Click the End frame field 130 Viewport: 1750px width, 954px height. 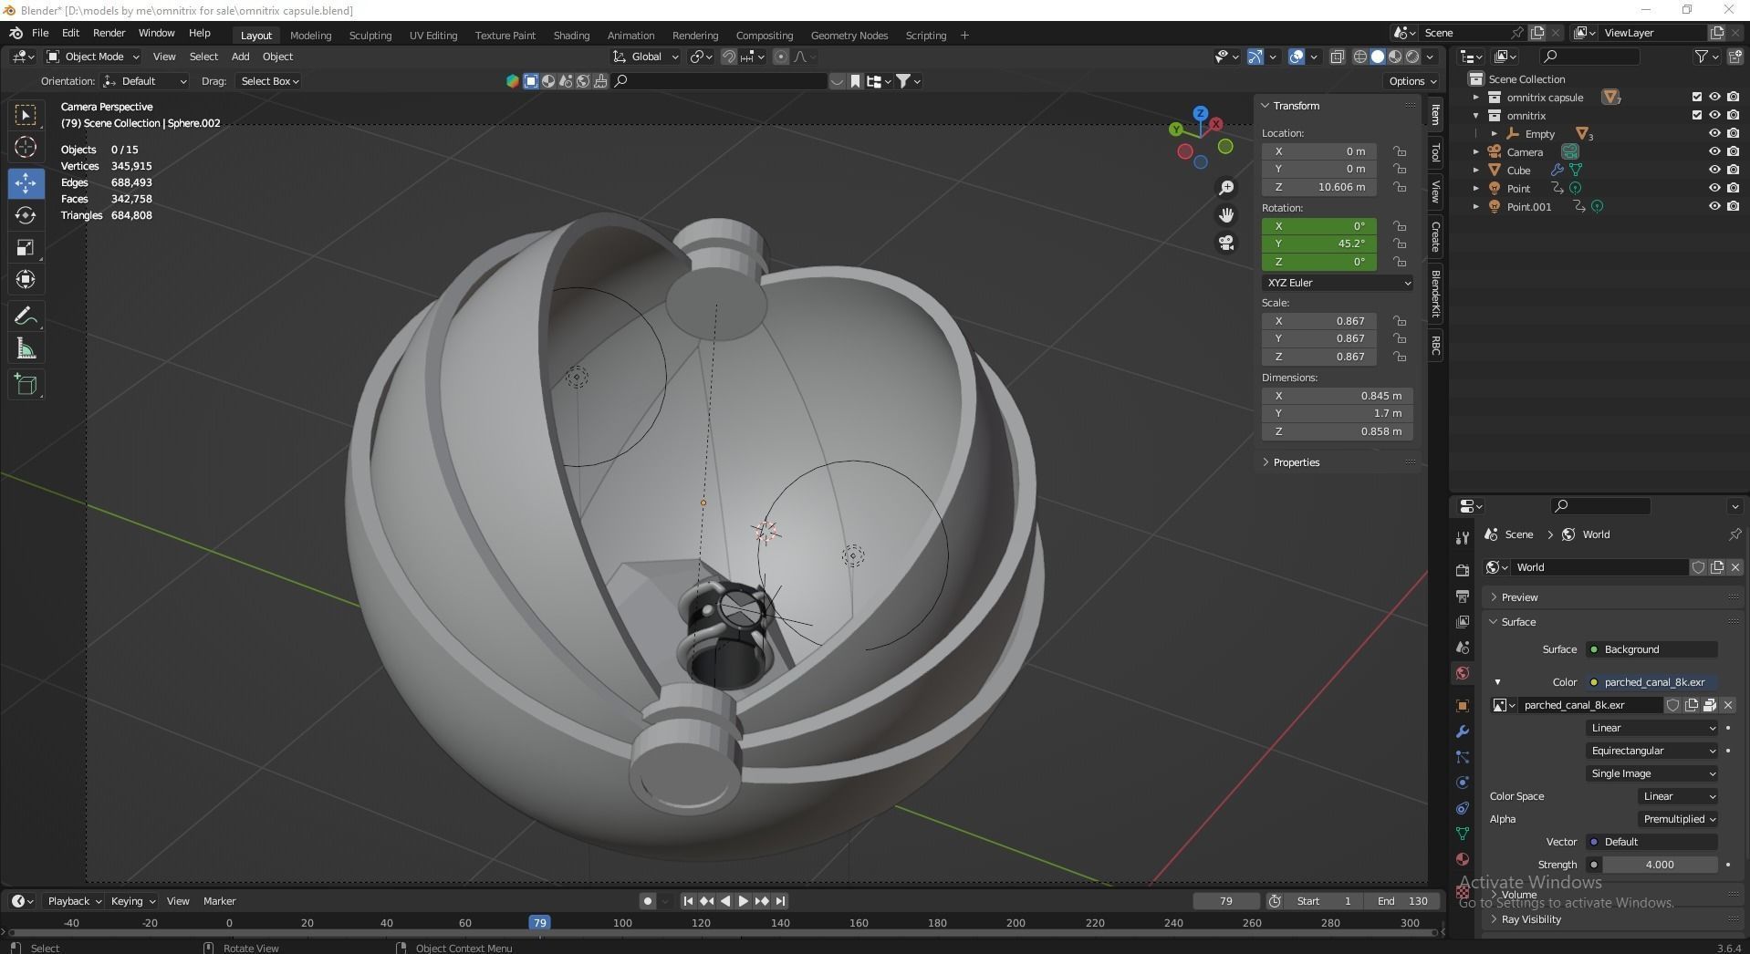pos(1403,901)
